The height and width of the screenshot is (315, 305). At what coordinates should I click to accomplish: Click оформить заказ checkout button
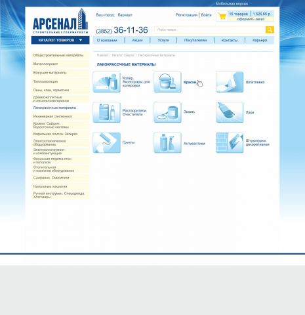251,19
